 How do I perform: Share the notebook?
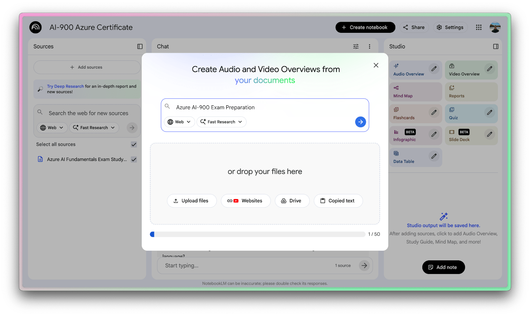click(x=414, y=27)
